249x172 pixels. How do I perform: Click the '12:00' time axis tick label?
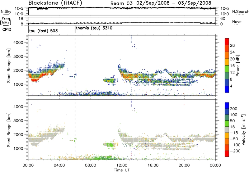[x=122, y=165]
